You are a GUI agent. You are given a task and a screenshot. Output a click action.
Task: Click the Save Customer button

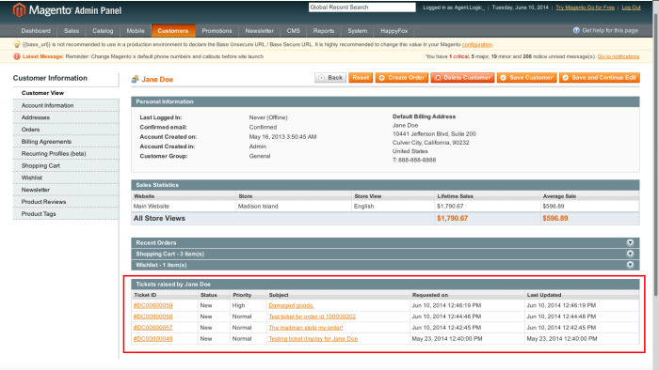(526, 78)
